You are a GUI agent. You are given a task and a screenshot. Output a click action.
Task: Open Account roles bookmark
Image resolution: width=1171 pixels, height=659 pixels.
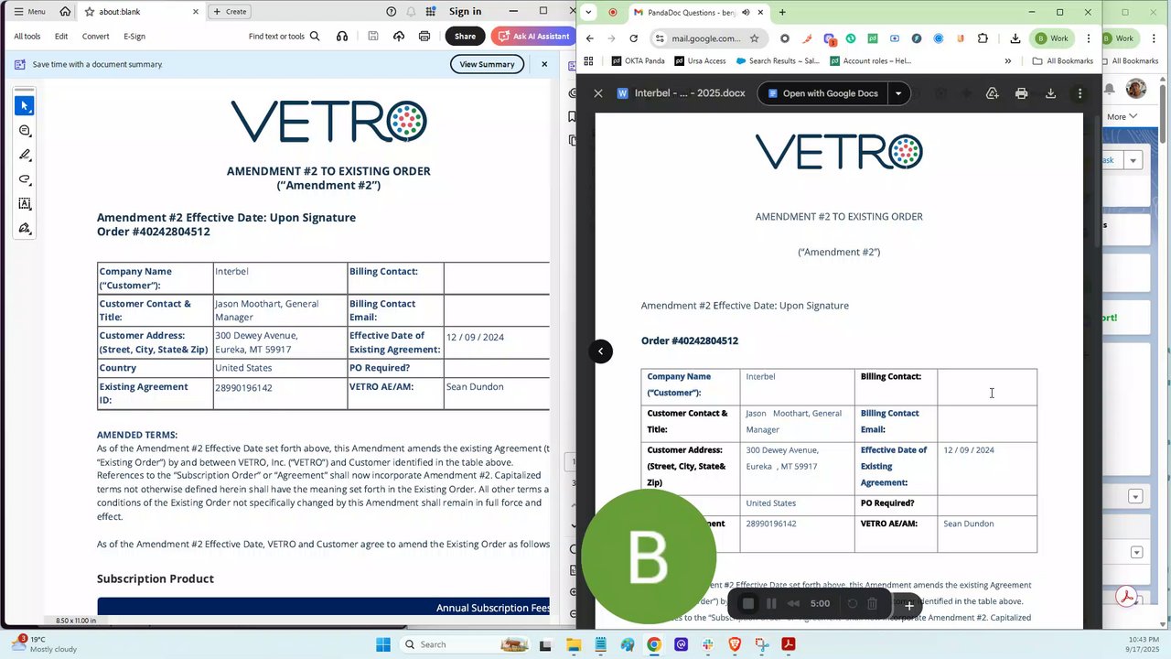(871, 61)
